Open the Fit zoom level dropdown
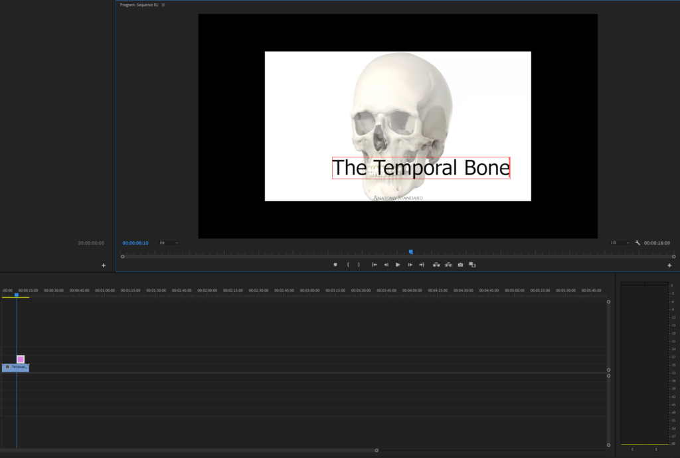Screen dimensions: 680x458 coord(169,243)
